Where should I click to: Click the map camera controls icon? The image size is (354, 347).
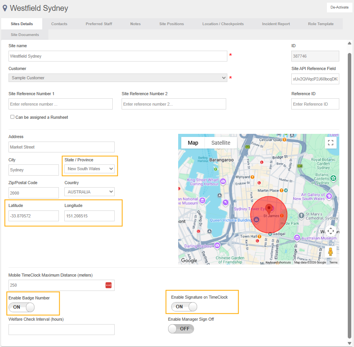tap(330, 231)
